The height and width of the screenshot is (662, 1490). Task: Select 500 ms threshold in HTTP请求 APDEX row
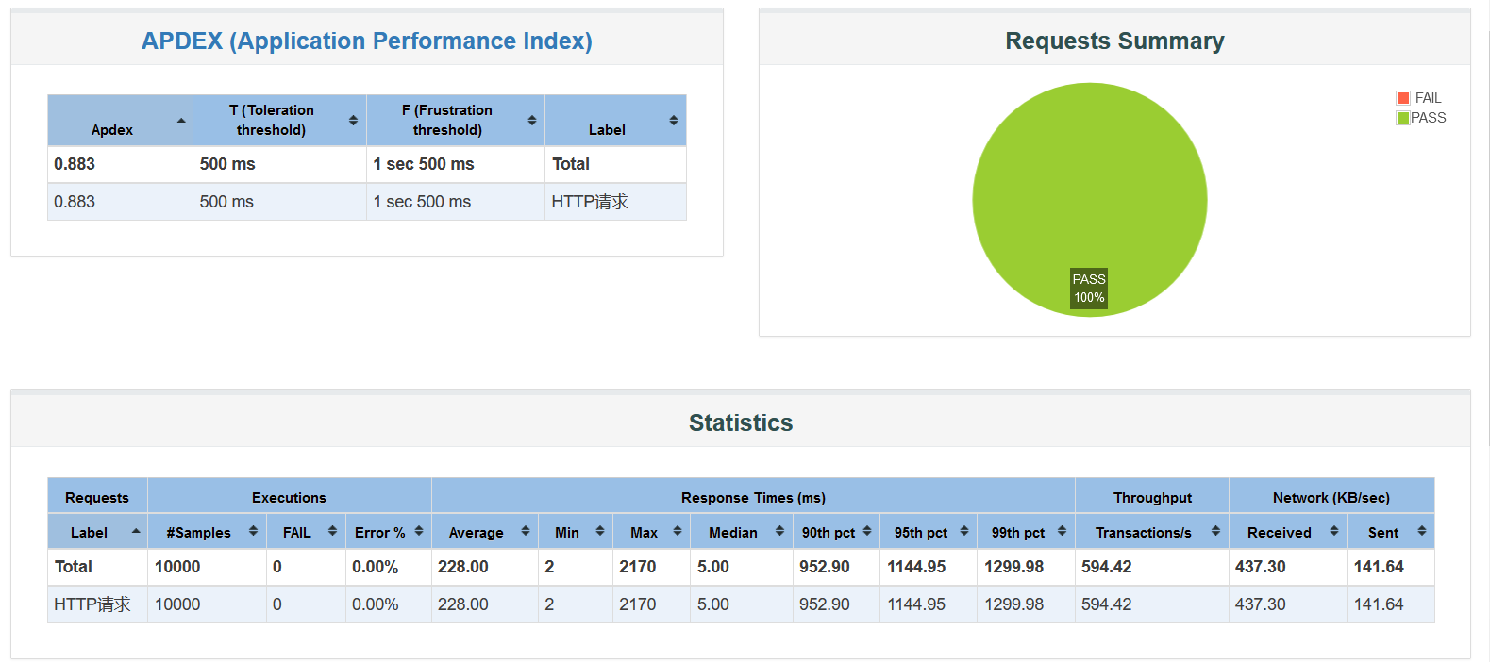pos(226,202)
